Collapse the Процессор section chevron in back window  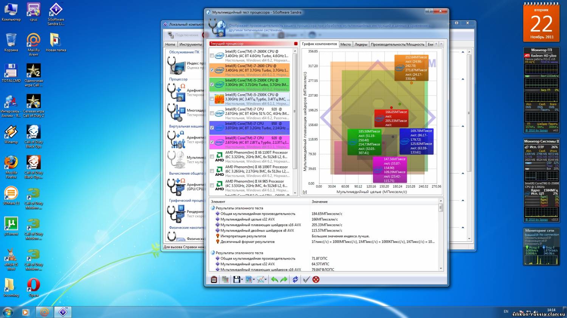pyautogui.click(x=463, y=79)
